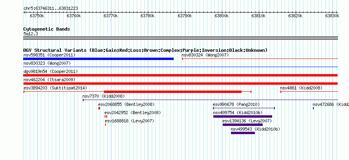Viewport: 349px width, 160px height.
Task: Open nsv7370 (Kidd2008) variant label
Action: coord(104,96)
